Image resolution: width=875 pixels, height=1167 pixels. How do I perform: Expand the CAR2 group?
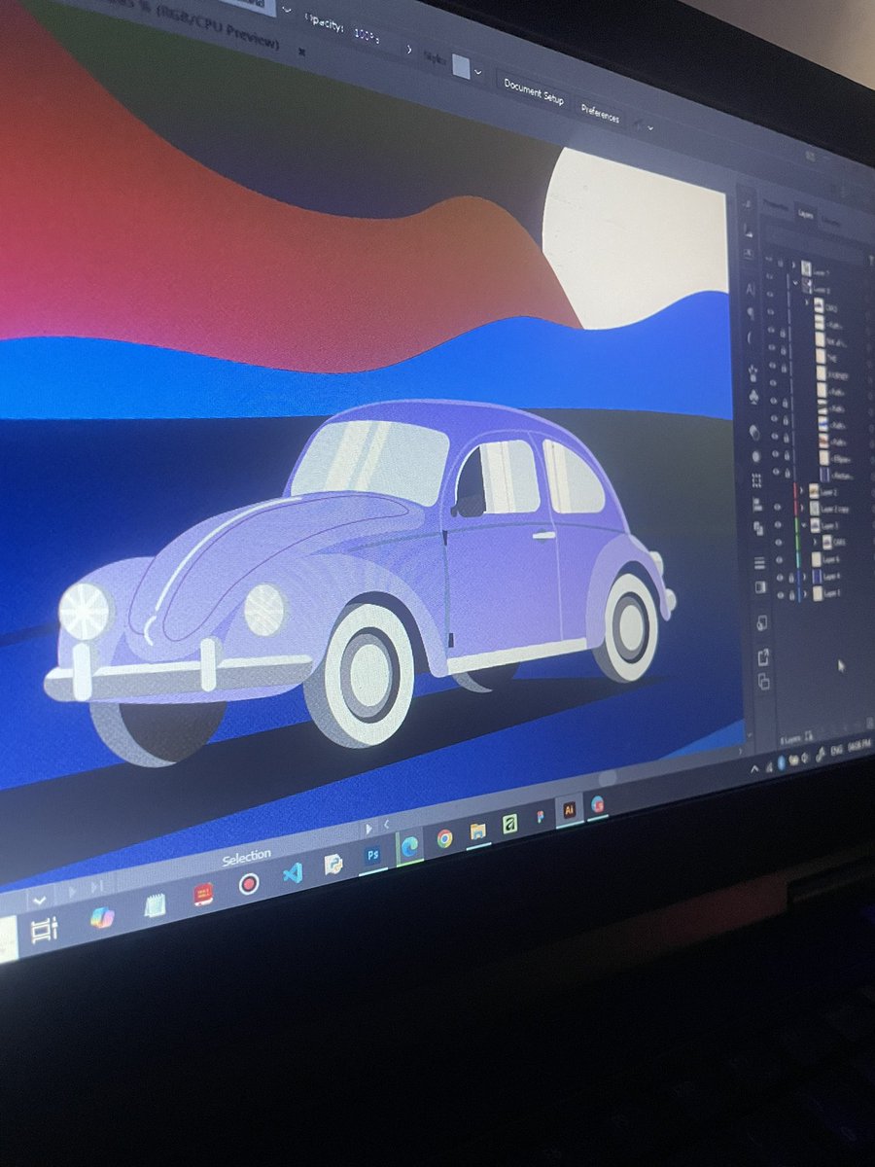(807, 301)
